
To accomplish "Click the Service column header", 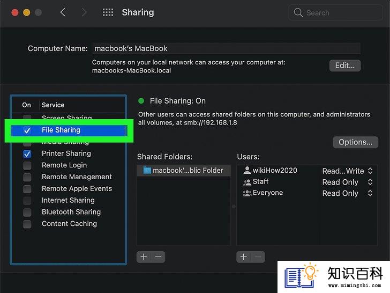I will 53,105.
